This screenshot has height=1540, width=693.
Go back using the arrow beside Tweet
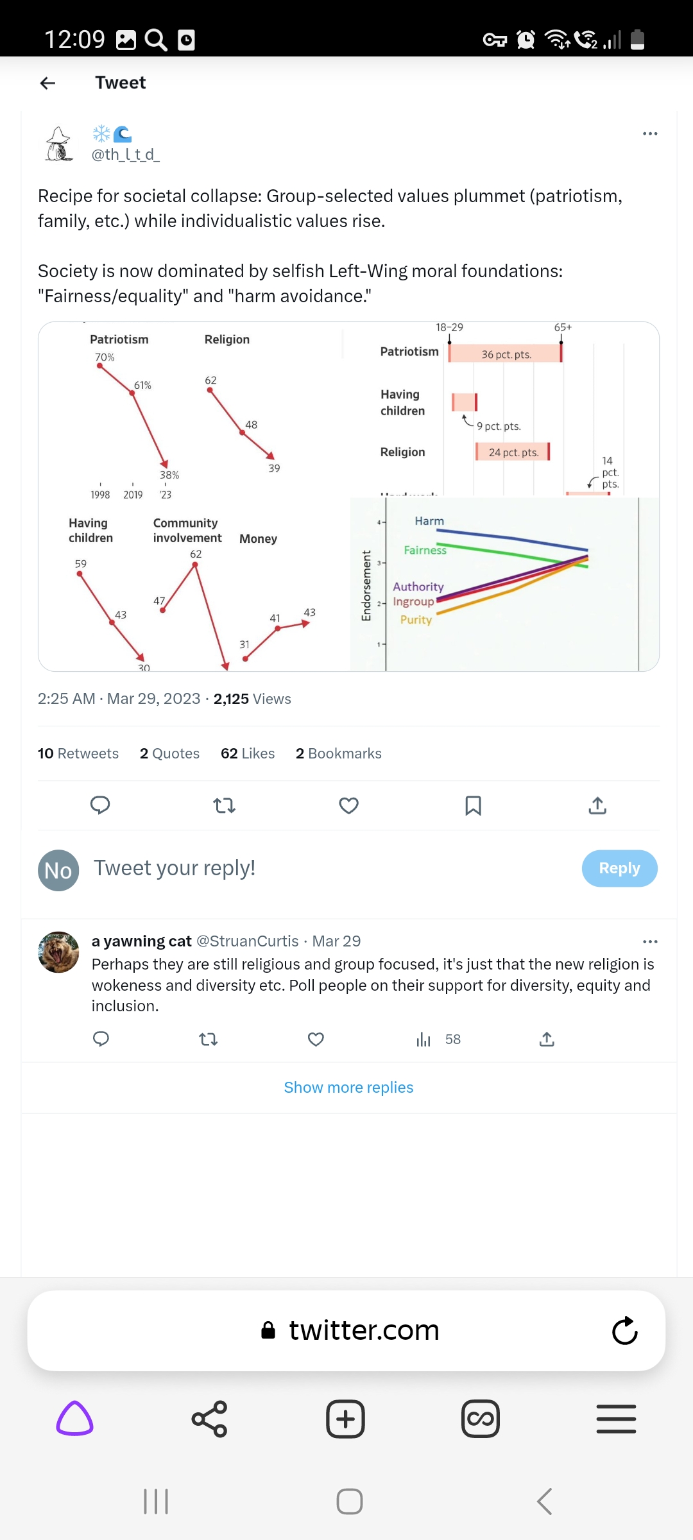(x=48, y=83)
